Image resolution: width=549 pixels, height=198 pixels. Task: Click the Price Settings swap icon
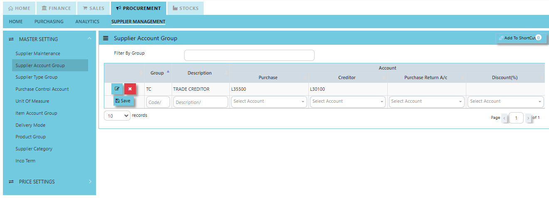[11, 182]
